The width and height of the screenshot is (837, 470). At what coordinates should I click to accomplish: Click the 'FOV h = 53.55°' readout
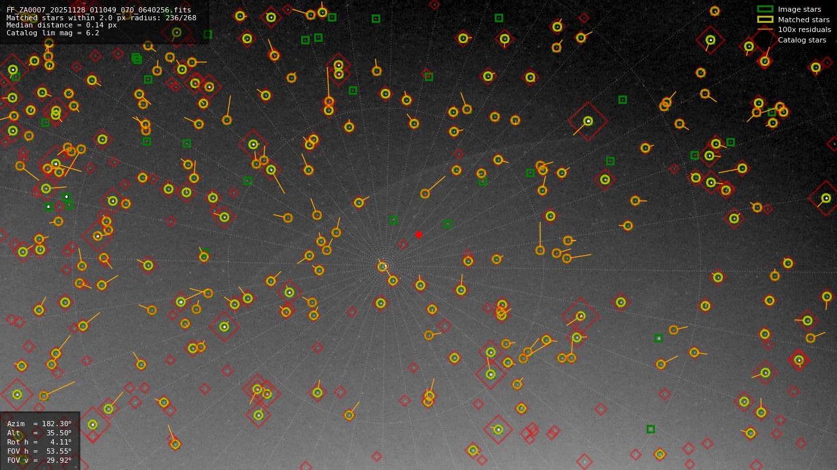click(39, 451)
